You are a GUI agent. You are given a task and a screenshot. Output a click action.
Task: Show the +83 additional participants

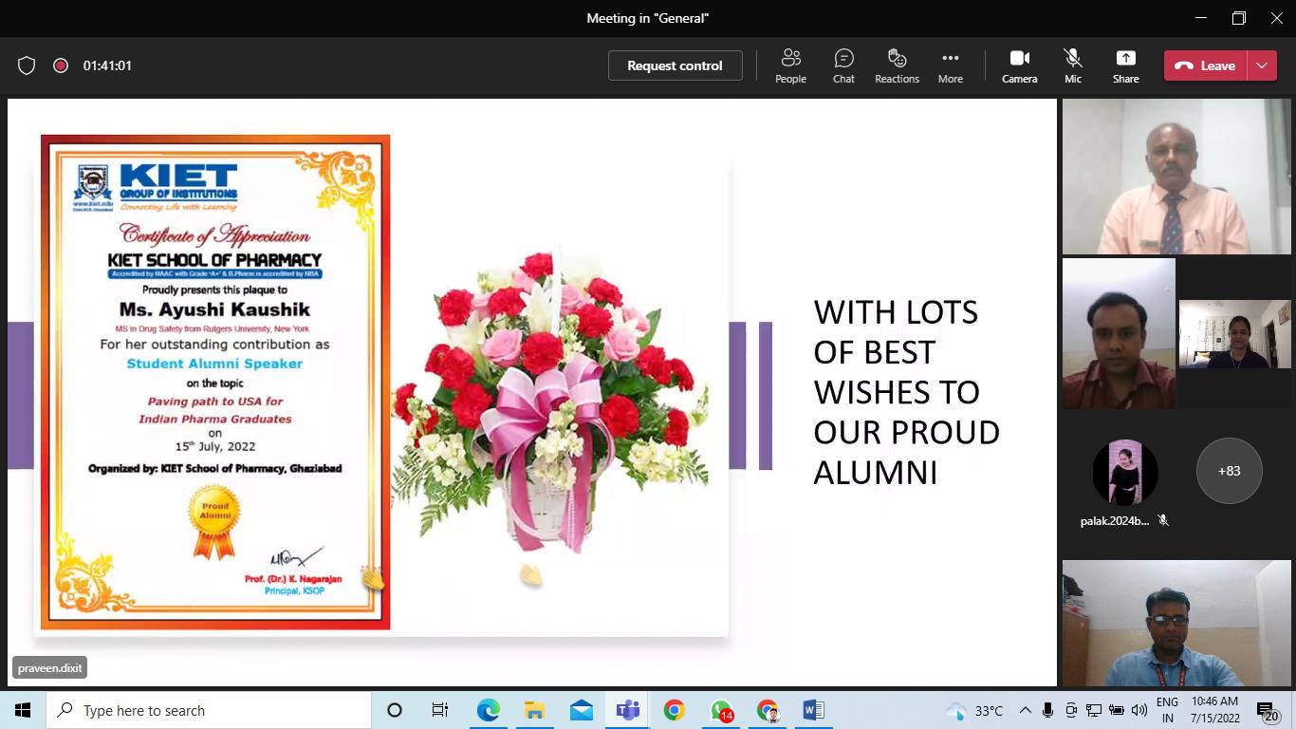click(x=1229, y=471)
